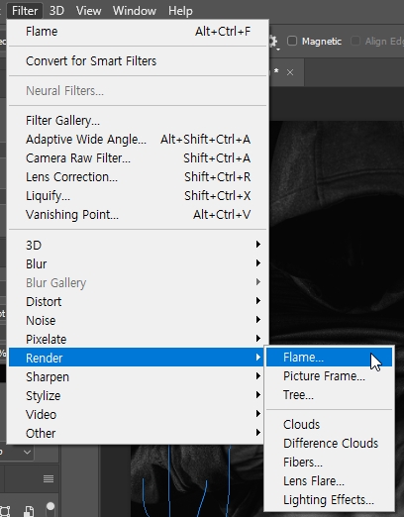Open Filter Gallery

point(138,121)
